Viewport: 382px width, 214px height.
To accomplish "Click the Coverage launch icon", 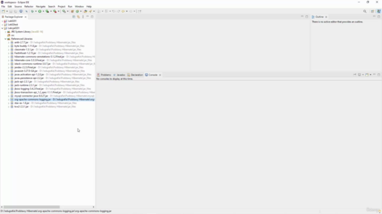I will (47, 11).
